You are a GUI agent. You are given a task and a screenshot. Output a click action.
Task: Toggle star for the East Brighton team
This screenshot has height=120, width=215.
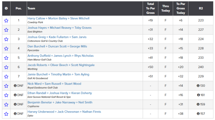coord(6,30)
